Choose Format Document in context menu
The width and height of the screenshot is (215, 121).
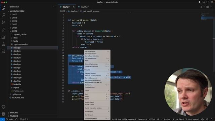coord(97,78)
